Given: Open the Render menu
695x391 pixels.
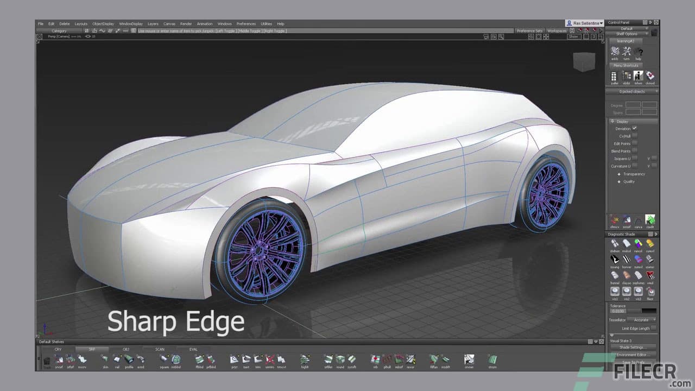Looking at the screenshot, I should 186,23.
